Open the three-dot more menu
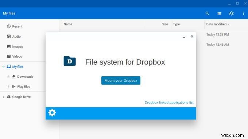The height and width of the screenshot is (139, 248). 243,13
